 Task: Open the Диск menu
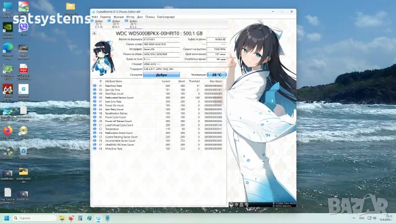pos(140,17)
